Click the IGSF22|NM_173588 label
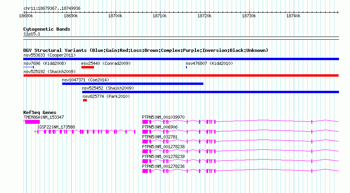 [x=56, y=127]
